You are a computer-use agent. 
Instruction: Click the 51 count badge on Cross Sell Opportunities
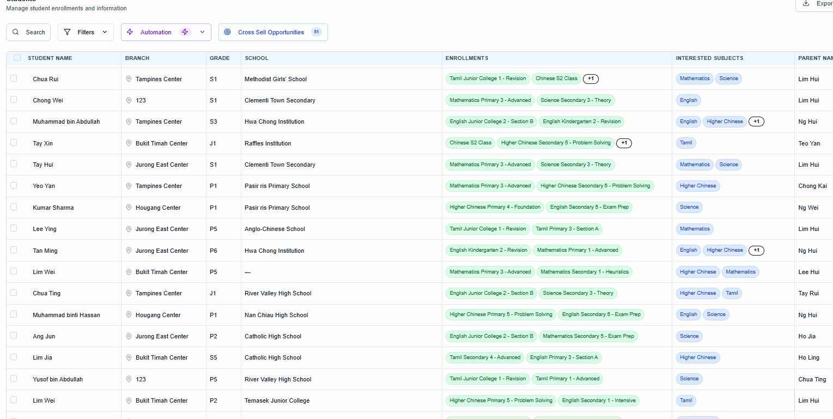[x=316, y=32]
